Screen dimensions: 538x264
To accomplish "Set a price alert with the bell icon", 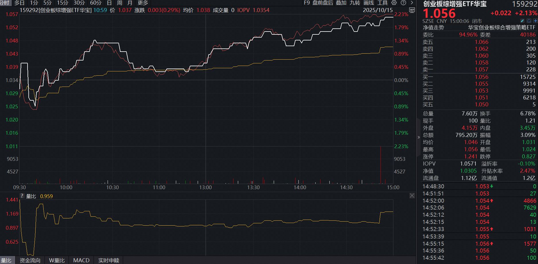I will tap(529, 21).
